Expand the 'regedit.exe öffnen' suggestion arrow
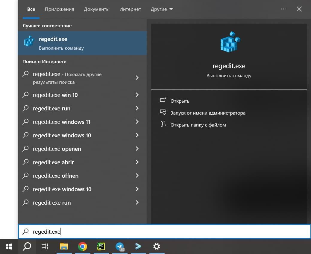The image size is (311, 254). click(137, 176)
